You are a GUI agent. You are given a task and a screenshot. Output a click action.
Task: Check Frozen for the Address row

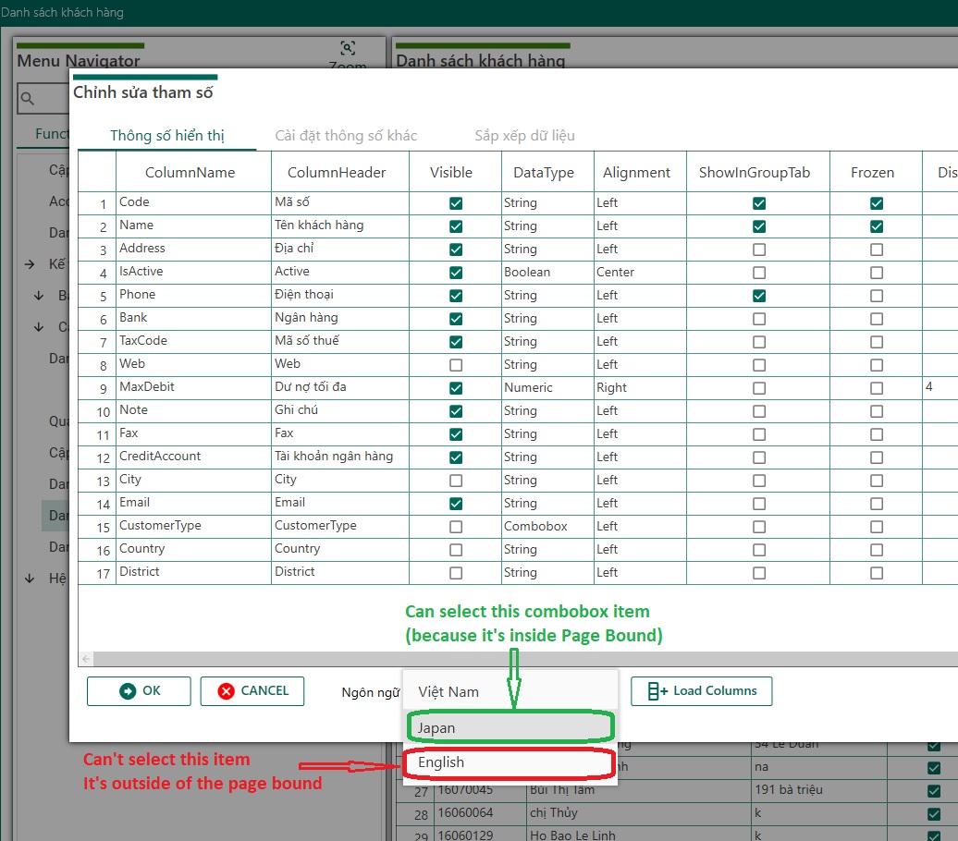(876, 250)
